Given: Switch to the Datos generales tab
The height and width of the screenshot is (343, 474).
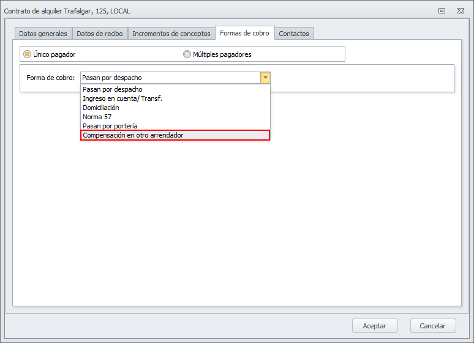Looking at the screenshot, I should click(43, 34).
